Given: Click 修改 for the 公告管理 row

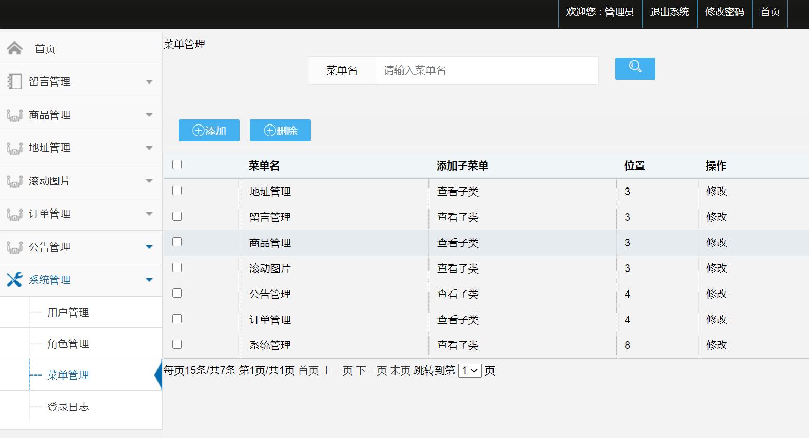Looking at the screenshot, I should coord(717,294).
